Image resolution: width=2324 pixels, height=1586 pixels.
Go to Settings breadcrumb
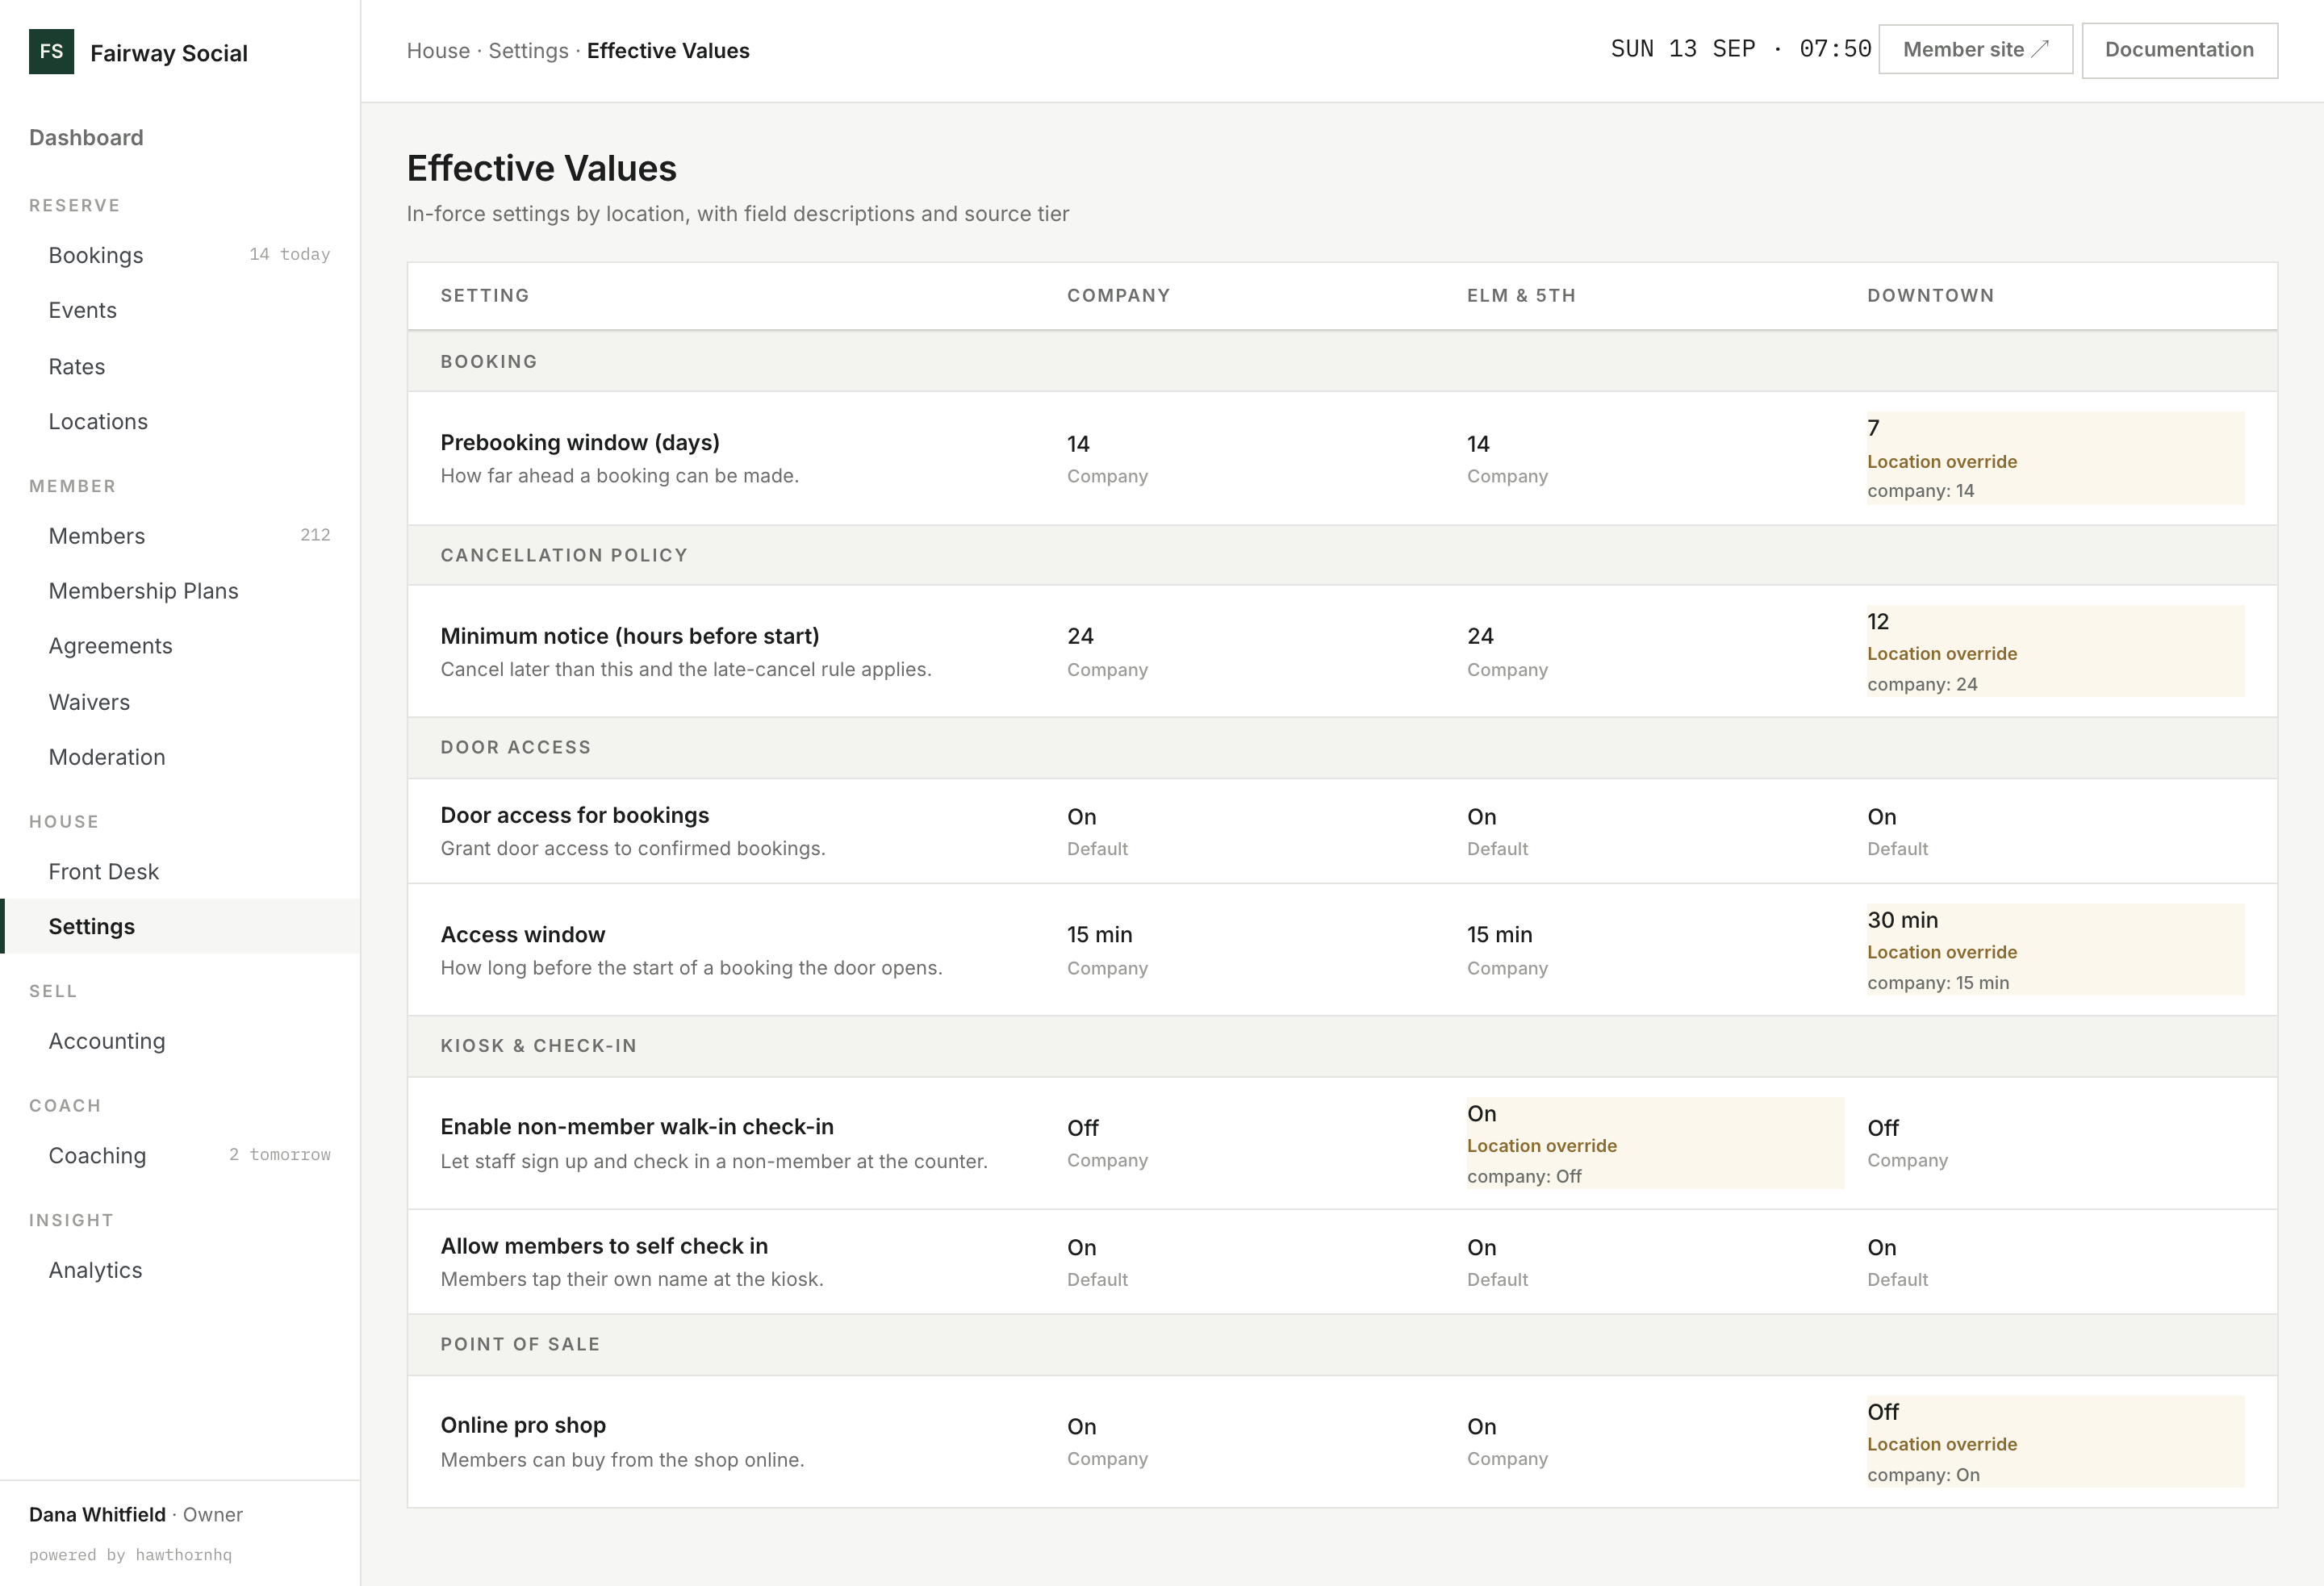[x=528, y=51]
